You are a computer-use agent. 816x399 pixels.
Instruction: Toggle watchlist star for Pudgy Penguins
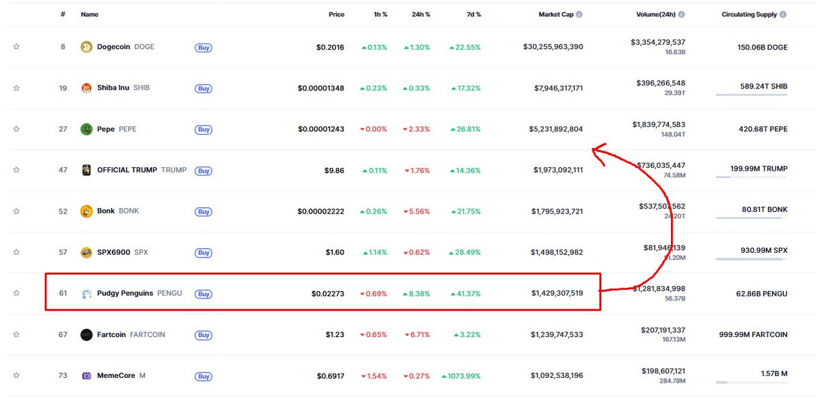[x=16, y=294]
